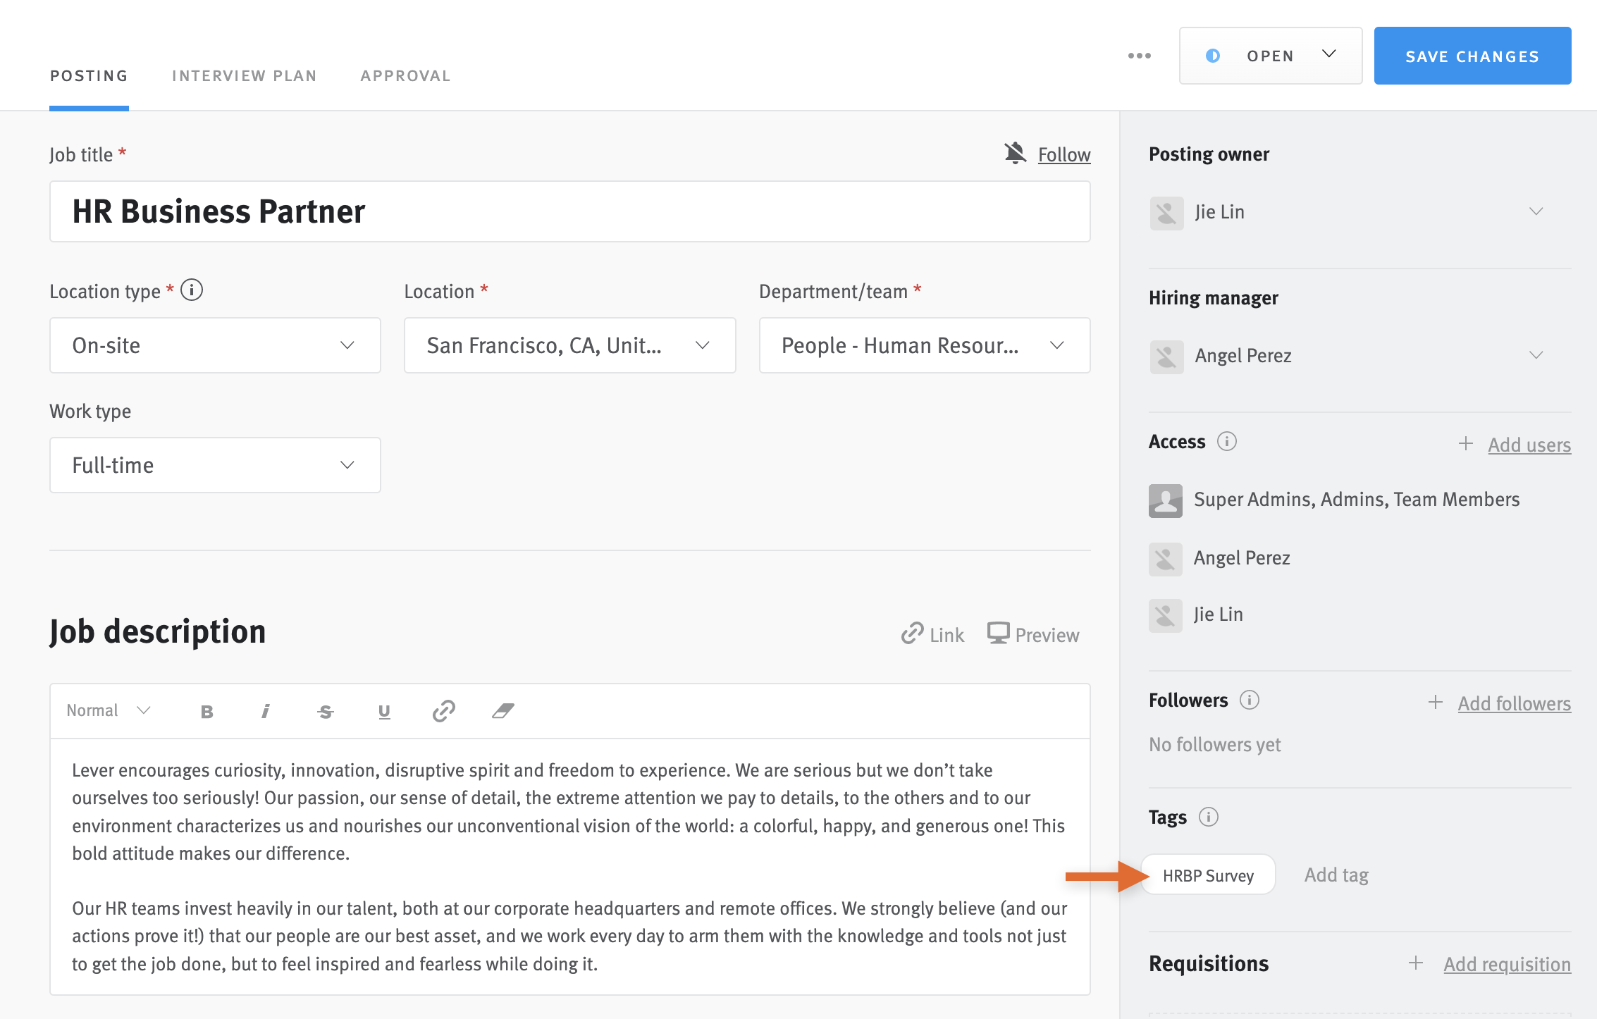Click the blue OPEN status indicator icon
Image resolution: width=1597 pixels, height=1019 pixels.
click(x=1212, y=56)
